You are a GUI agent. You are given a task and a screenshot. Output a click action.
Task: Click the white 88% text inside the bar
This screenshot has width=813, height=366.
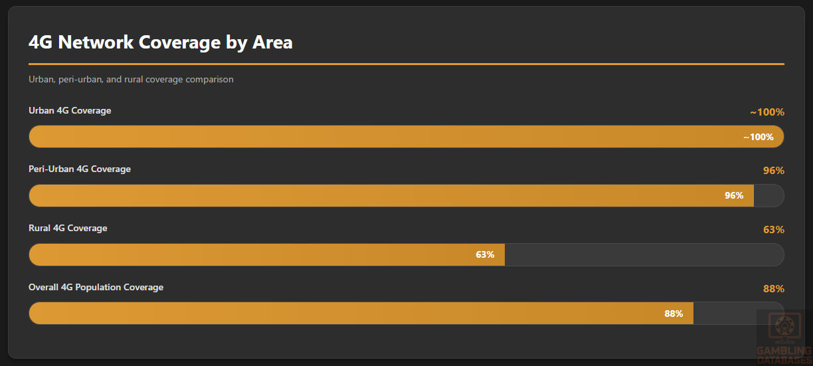tap(674, 314)
